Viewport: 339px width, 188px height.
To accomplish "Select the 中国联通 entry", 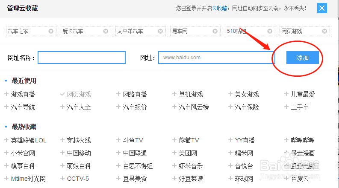I will click(x=135, y=153).
